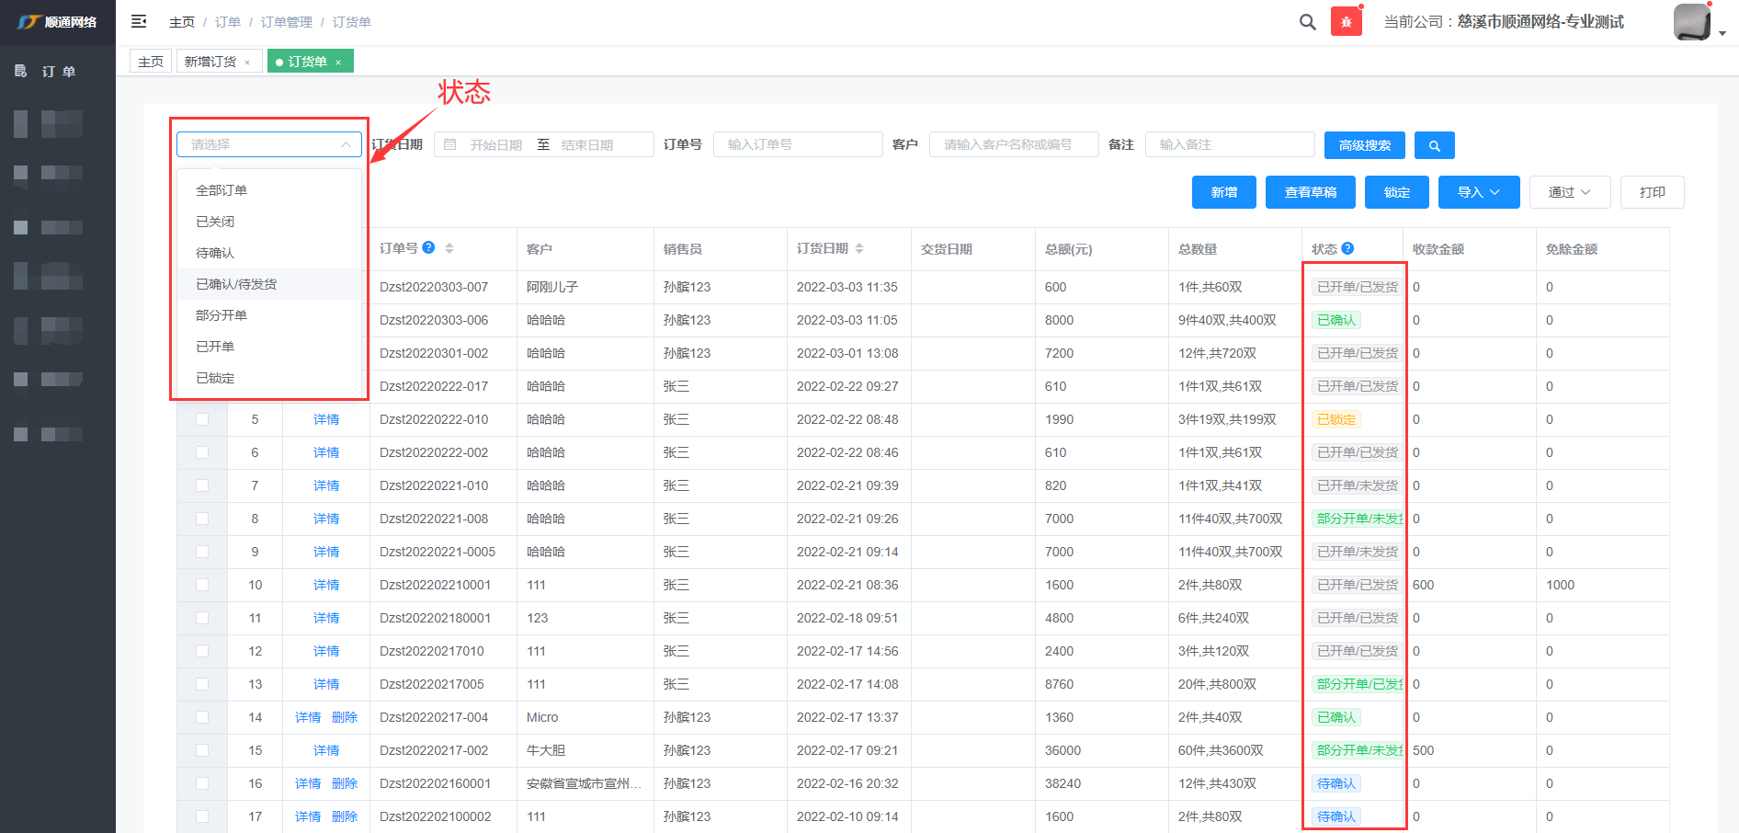Choose 已确认/待发货 from status list
Image resolution: width=1739 pixels, height=833 pixels.
click(x=236, y=284)
